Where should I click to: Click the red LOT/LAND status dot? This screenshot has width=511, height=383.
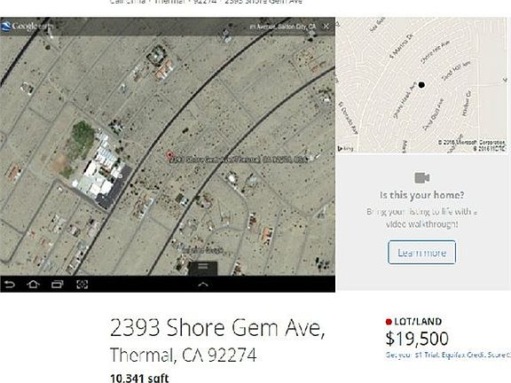point(389,322)
